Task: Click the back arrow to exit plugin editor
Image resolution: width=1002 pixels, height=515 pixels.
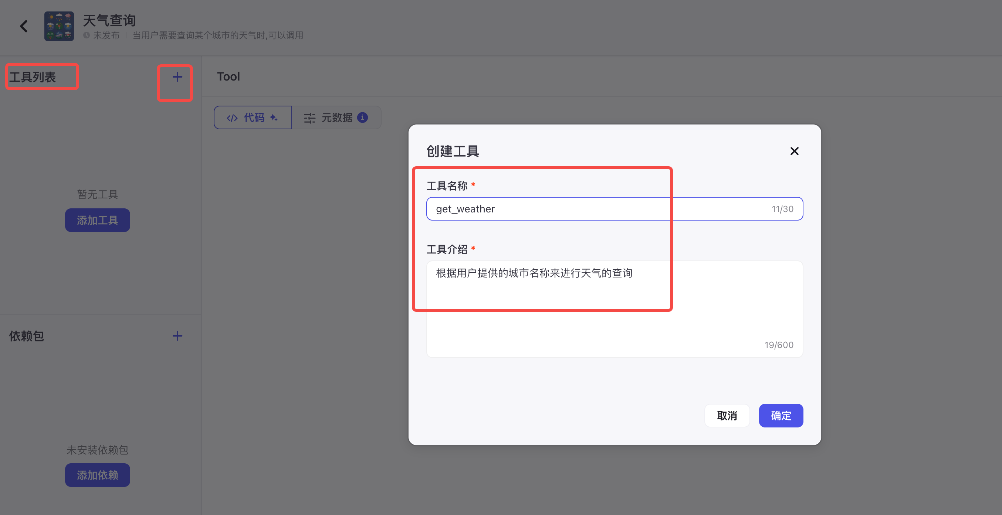Action: [x=23, y=26]
